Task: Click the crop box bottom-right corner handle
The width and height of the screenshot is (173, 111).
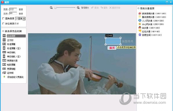Action: 121,44
